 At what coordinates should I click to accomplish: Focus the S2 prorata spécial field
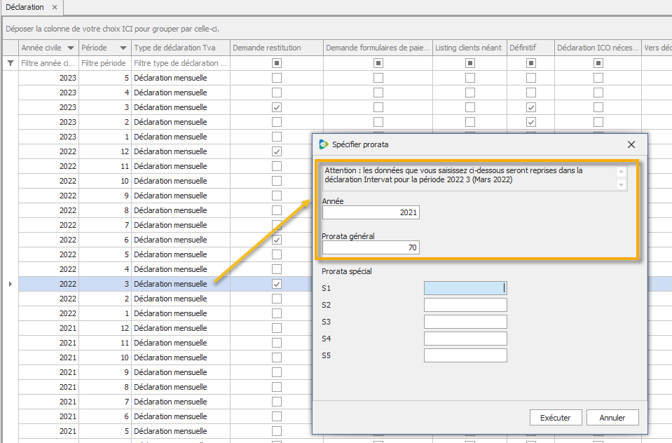click(465, 305)
